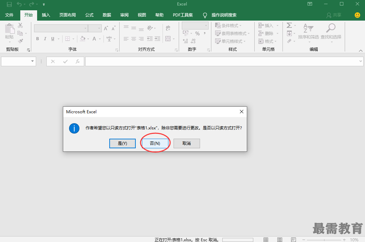Click the Copy icon
365x242 pixels.
20,33
